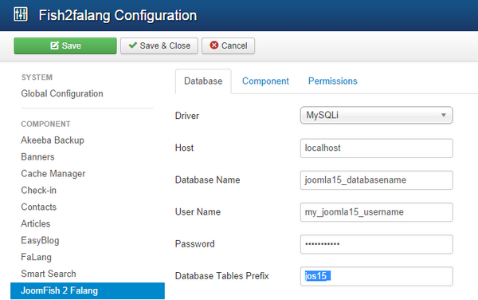Viewport: 478px width, 300px height.
Task: Open EasyBlog configuration
Action: (40, 240)
